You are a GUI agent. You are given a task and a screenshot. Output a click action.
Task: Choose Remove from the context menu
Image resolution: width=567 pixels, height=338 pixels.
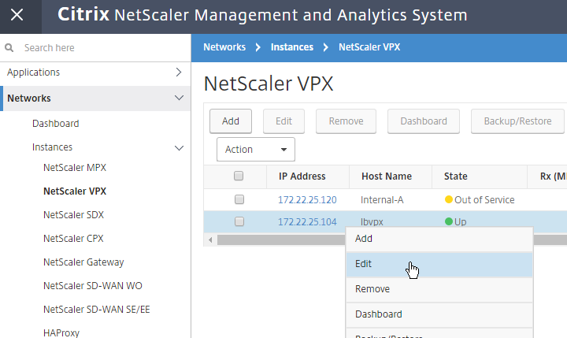point(439,289)
